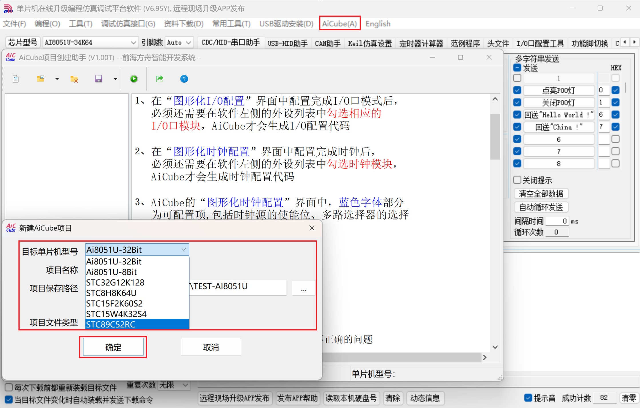Click the 回送"Hello World !" send button
The width and height of the screenshot is (640, 408).
pos(559,115)
